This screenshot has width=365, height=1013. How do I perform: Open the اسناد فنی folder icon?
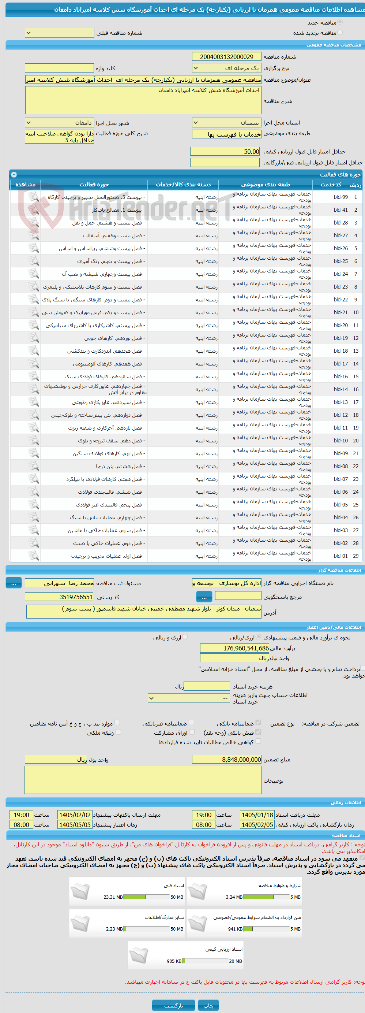(80, 891)
